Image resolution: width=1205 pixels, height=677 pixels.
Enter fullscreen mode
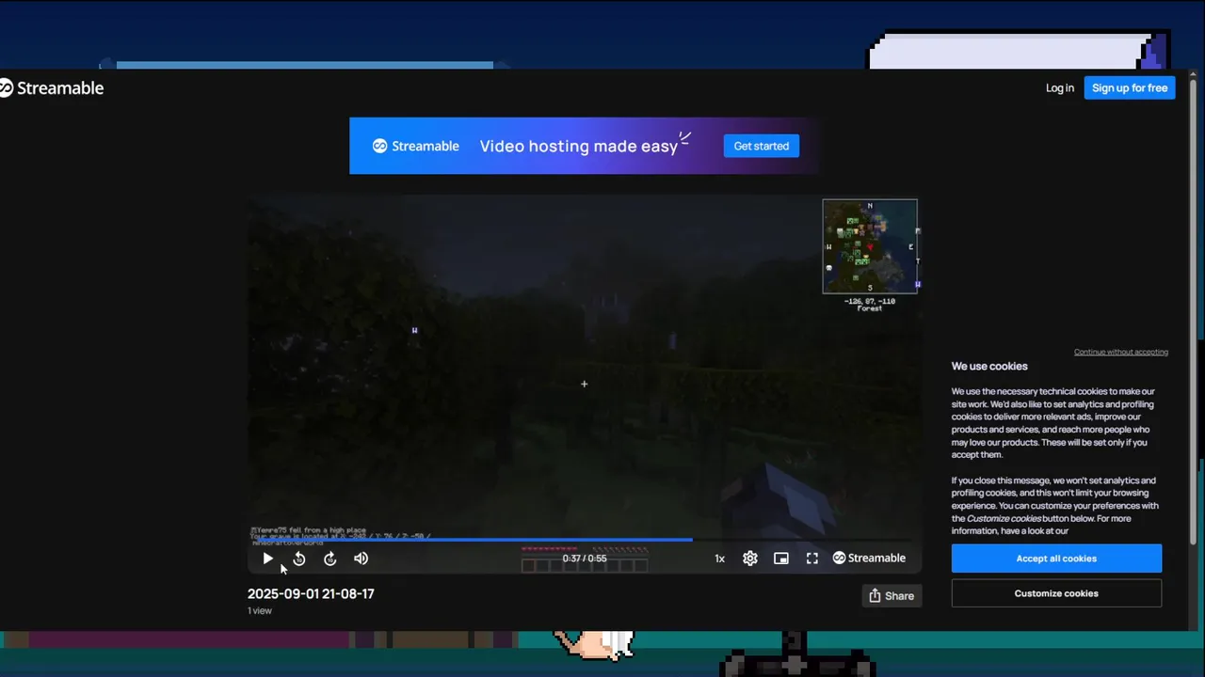(x=812, y=559)
